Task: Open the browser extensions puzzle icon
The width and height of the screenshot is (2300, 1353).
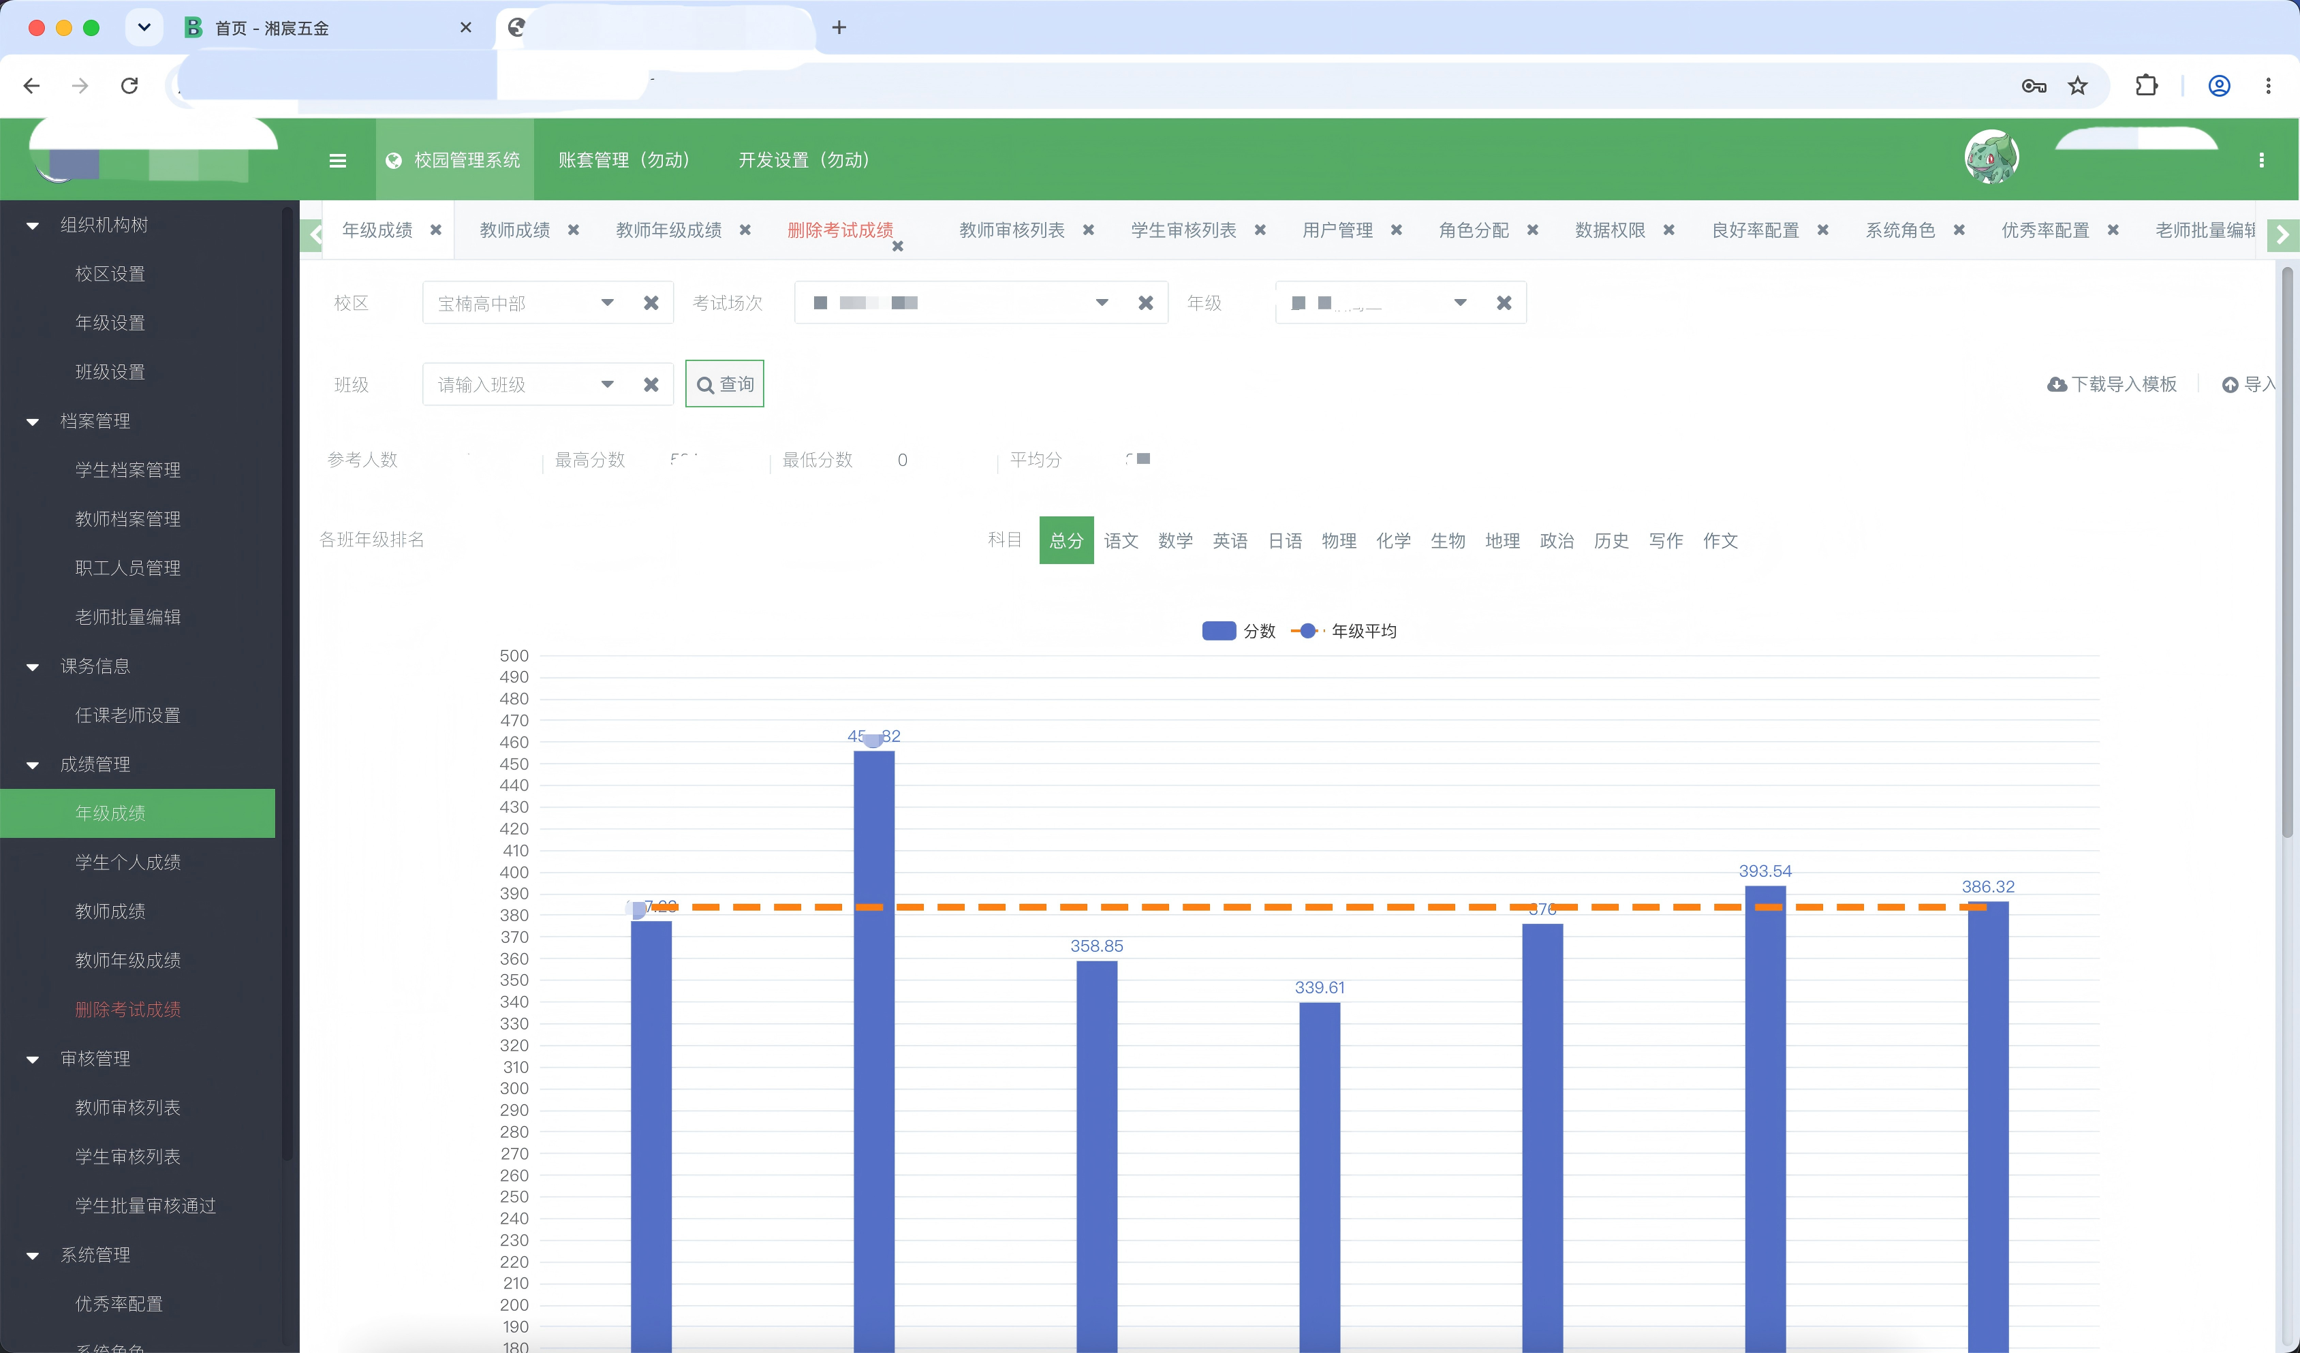Action: click(x=2147, y=86)
